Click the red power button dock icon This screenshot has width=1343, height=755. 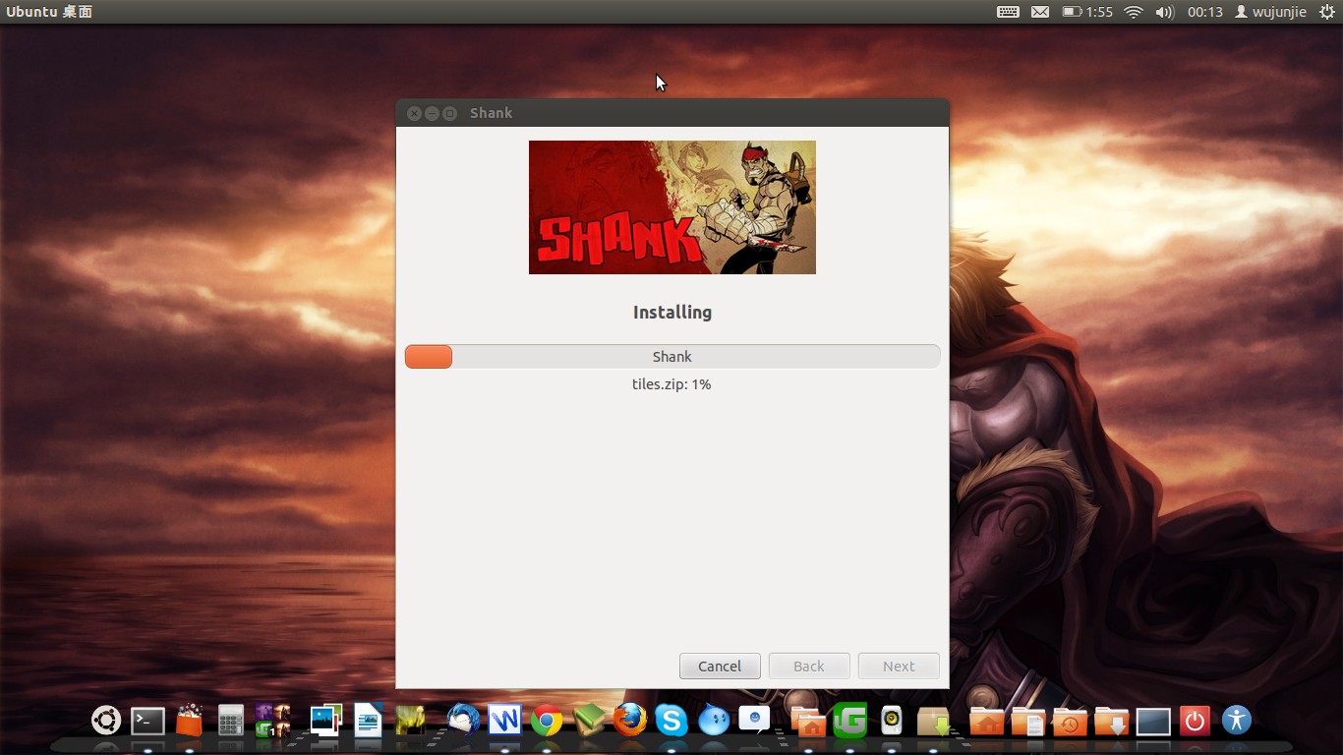click(1195, 721)
